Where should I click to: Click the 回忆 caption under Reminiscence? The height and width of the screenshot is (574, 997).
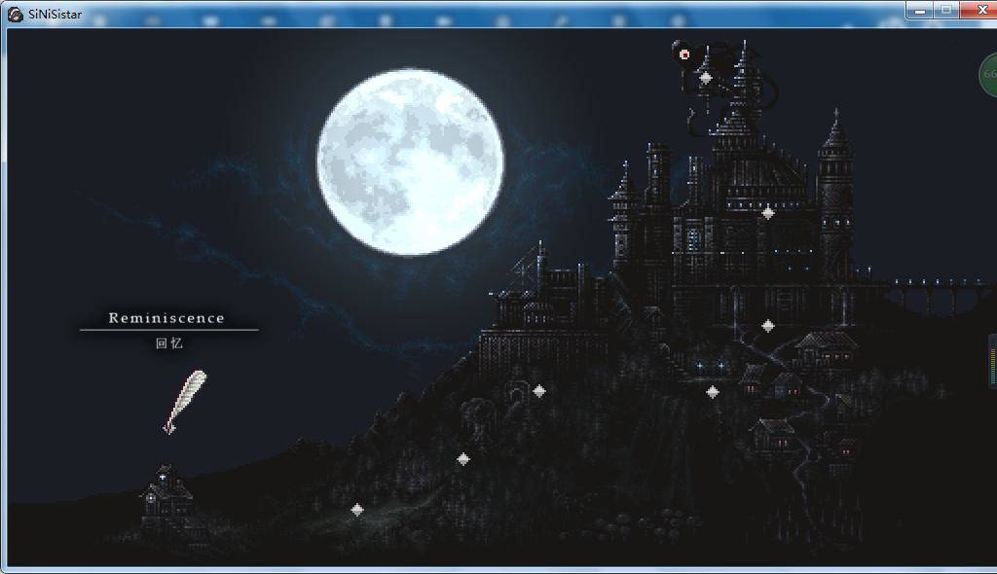click(x=169, y=343)
